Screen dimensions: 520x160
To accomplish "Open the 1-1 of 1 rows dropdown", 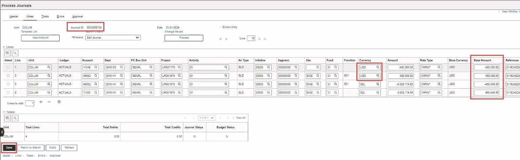I will coord(207,118).
